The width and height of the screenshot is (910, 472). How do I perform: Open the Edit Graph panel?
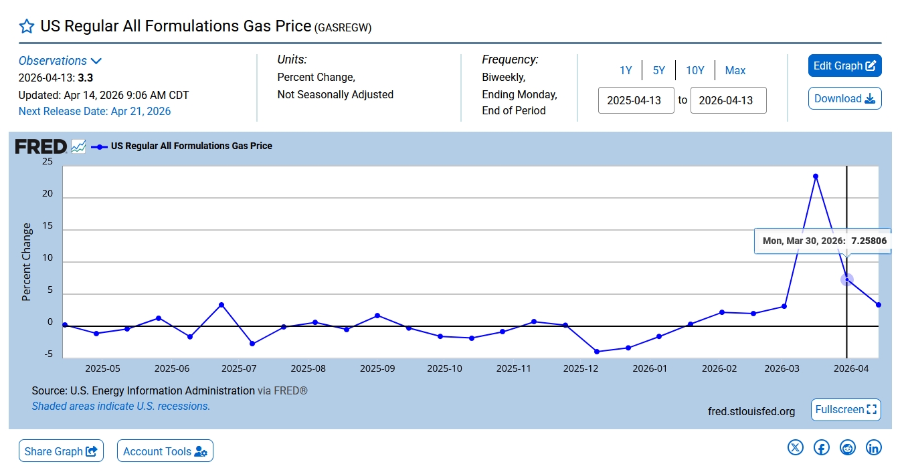pos(844,66)
